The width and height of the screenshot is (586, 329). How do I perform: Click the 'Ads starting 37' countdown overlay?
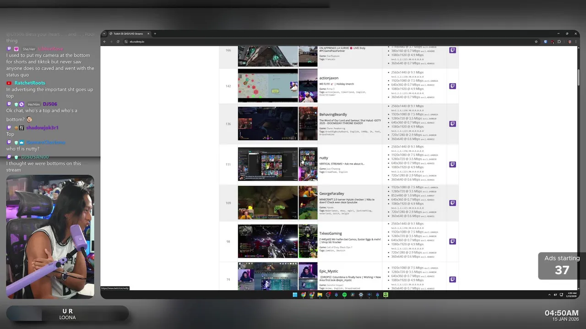562,266
